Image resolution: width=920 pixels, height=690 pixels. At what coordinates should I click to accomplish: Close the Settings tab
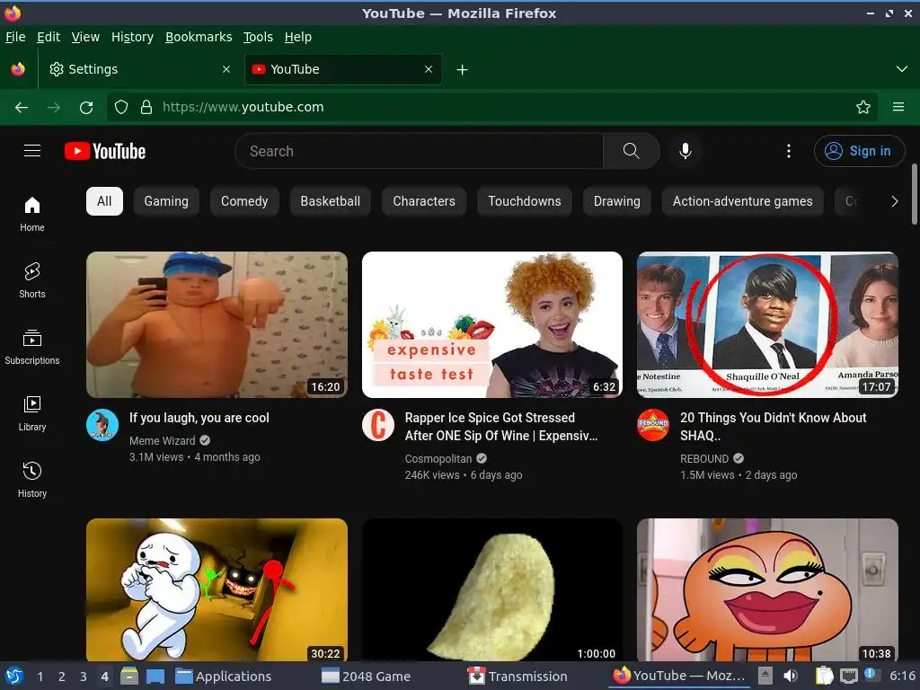226,69
